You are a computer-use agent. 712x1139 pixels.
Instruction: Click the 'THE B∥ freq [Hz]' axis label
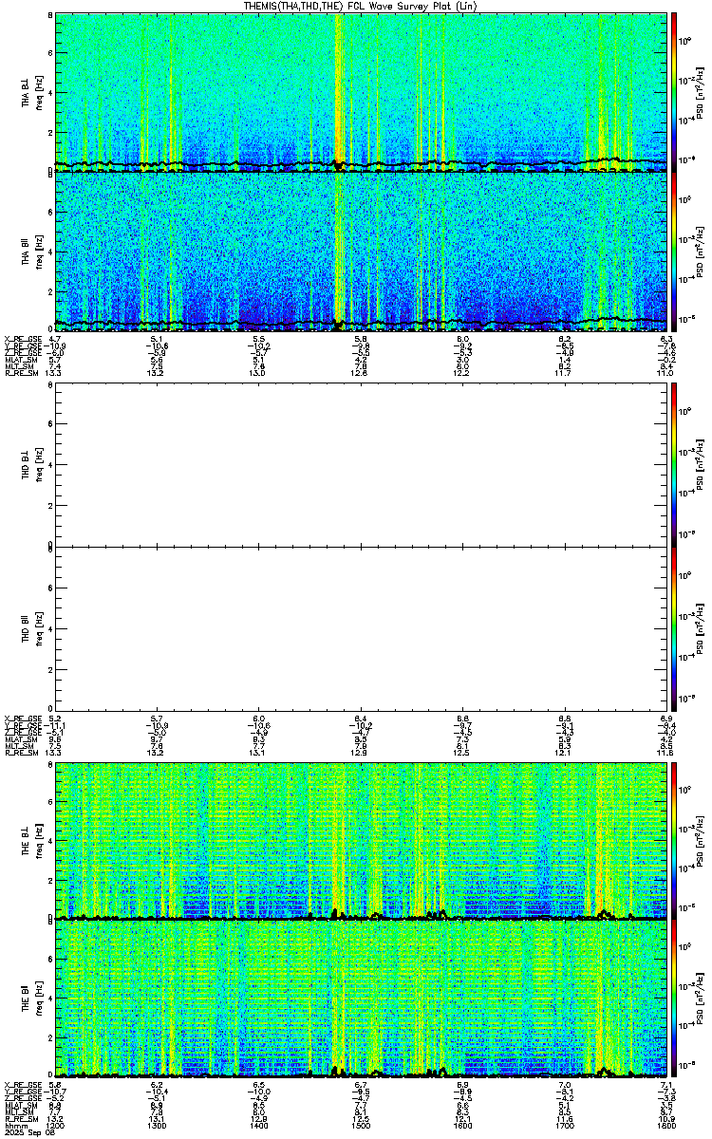pos(32,1000)
